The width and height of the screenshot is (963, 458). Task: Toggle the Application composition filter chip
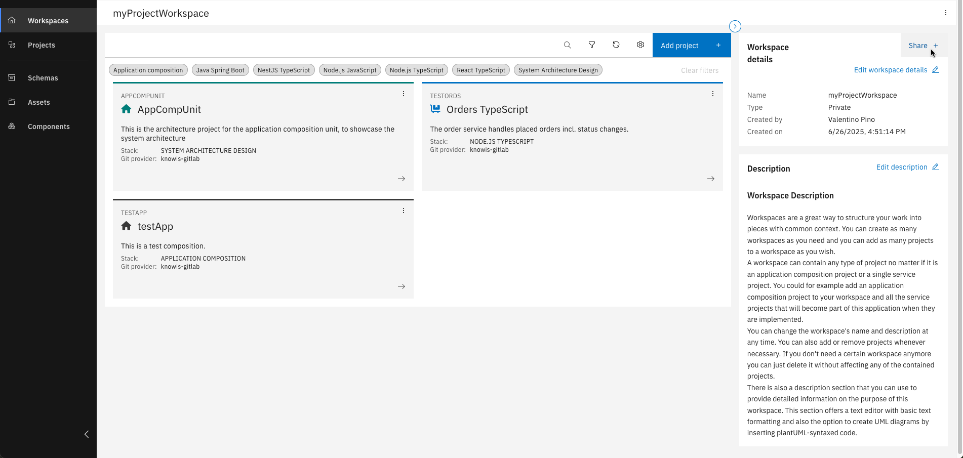(148, 70)
